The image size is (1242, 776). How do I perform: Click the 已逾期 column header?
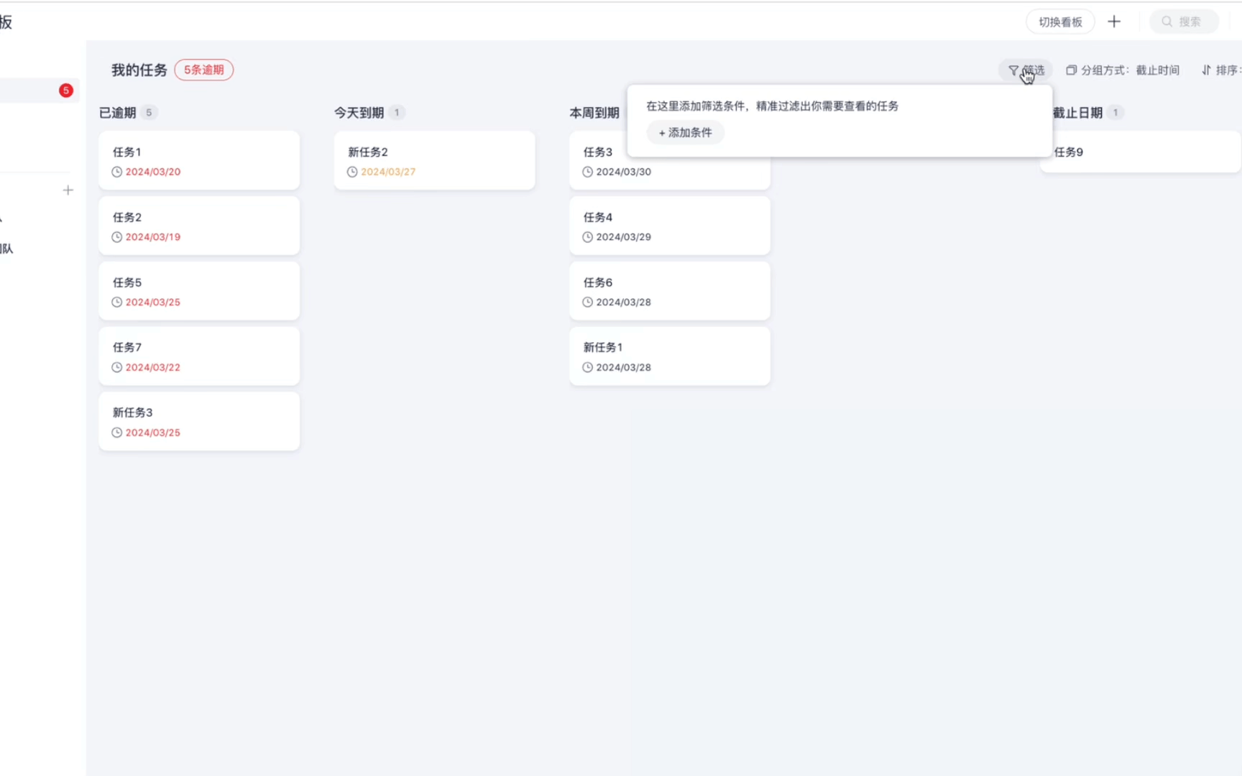[118, 113]
